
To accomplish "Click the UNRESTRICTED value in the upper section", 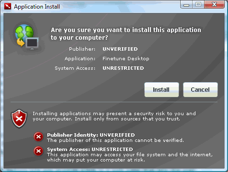I will click(x=123, y=68).
